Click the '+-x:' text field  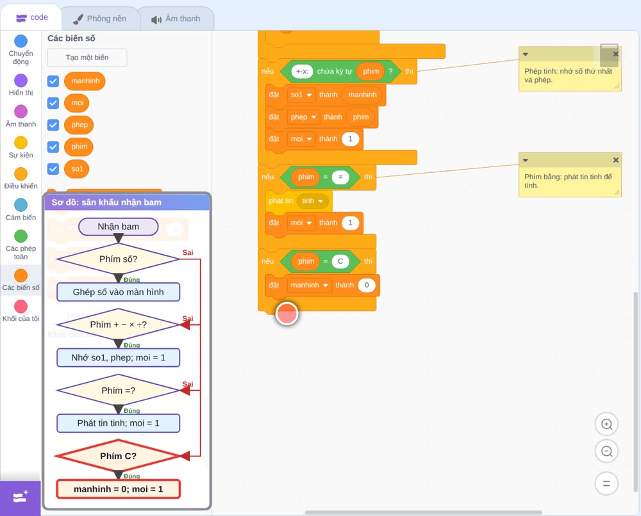302,72
